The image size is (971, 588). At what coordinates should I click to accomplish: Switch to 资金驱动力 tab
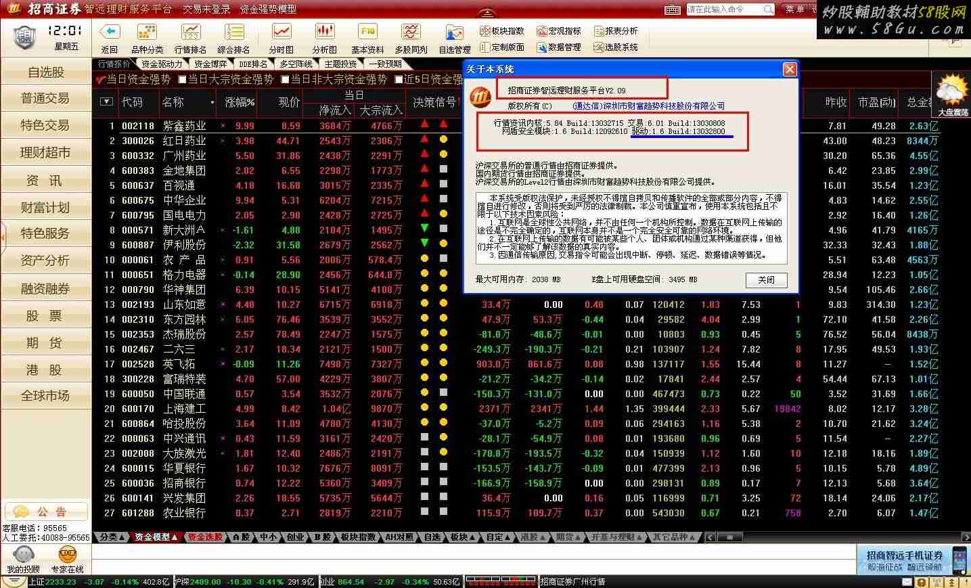(162, 64)
